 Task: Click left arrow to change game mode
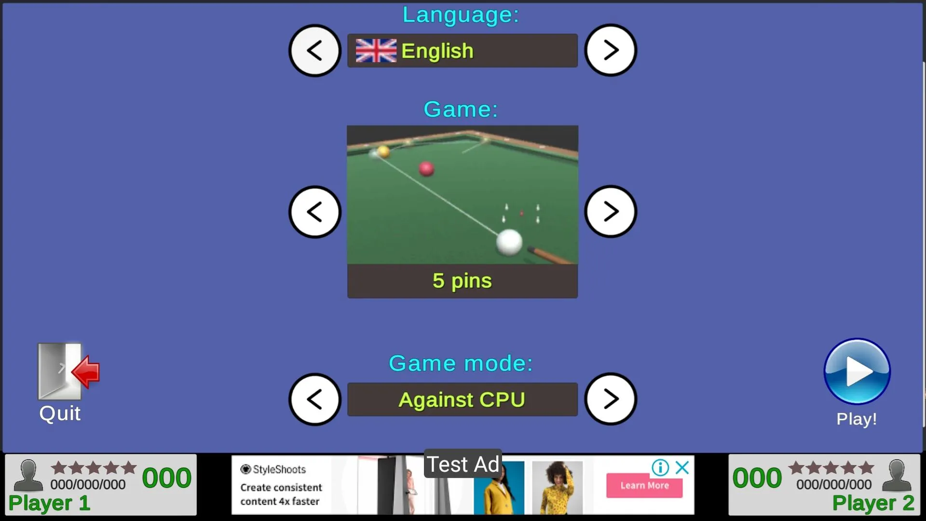pyautogui.click(x=315, y=399)
